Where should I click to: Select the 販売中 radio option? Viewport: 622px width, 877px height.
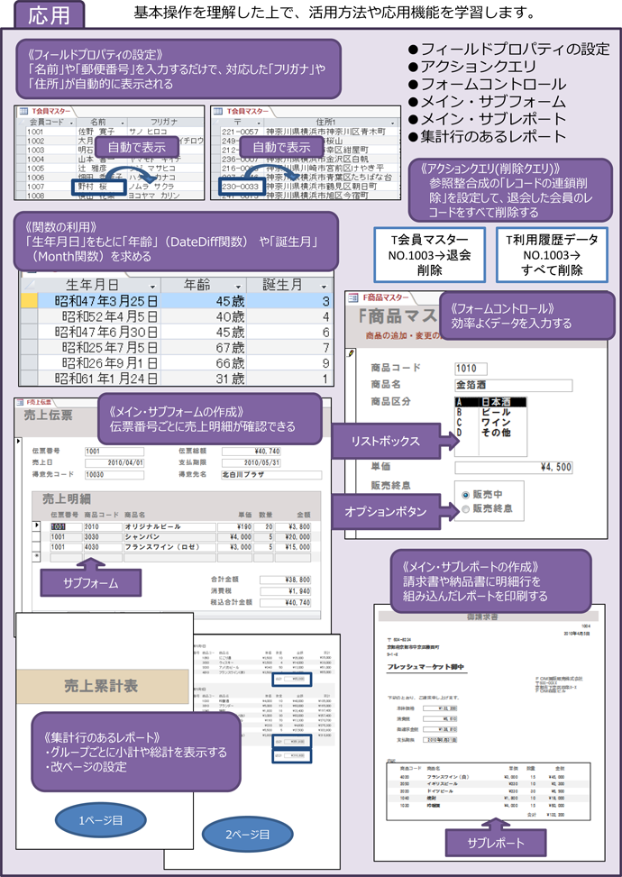tap(465, 495)
